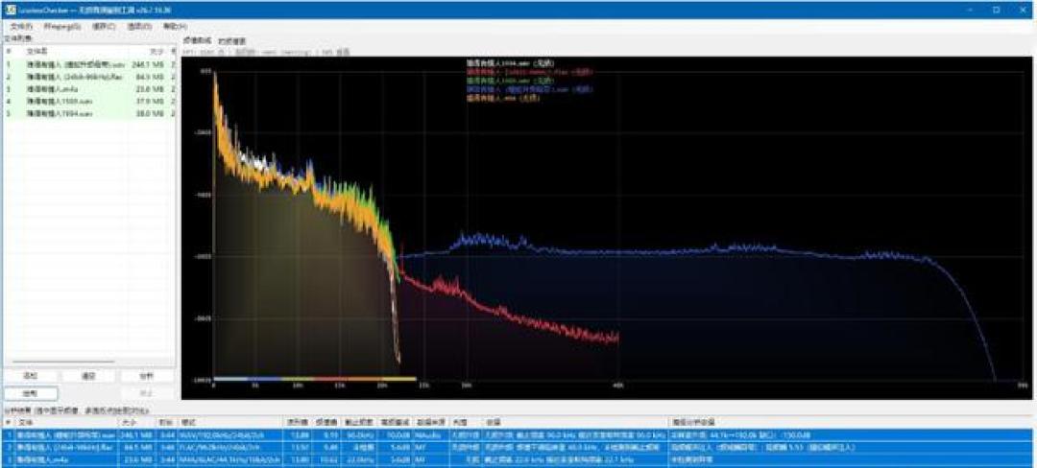
Task: Click the frequency color bar at chart bottom
Action: (x=316, y=379)
